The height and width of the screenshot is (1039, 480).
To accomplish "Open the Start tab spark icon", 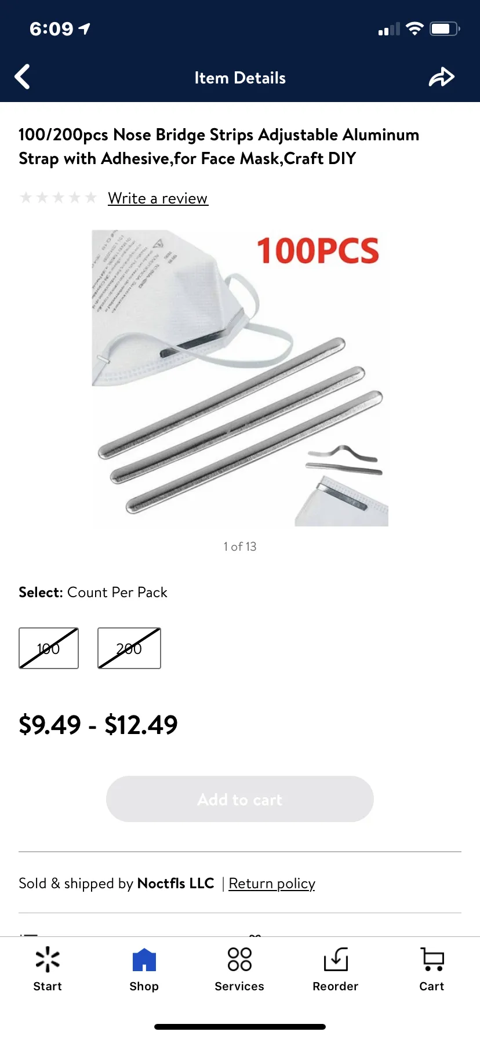I will click(x=48, y=960).
